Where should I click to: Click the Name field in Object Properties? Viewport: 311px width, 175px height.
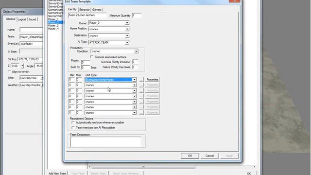point(31,30)
